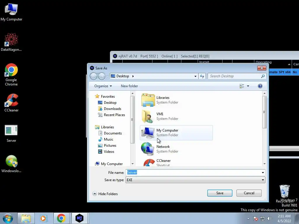Screen dimensions: 299x224
Task: Show the clock and date flyout
Action: tap(284, 218)
